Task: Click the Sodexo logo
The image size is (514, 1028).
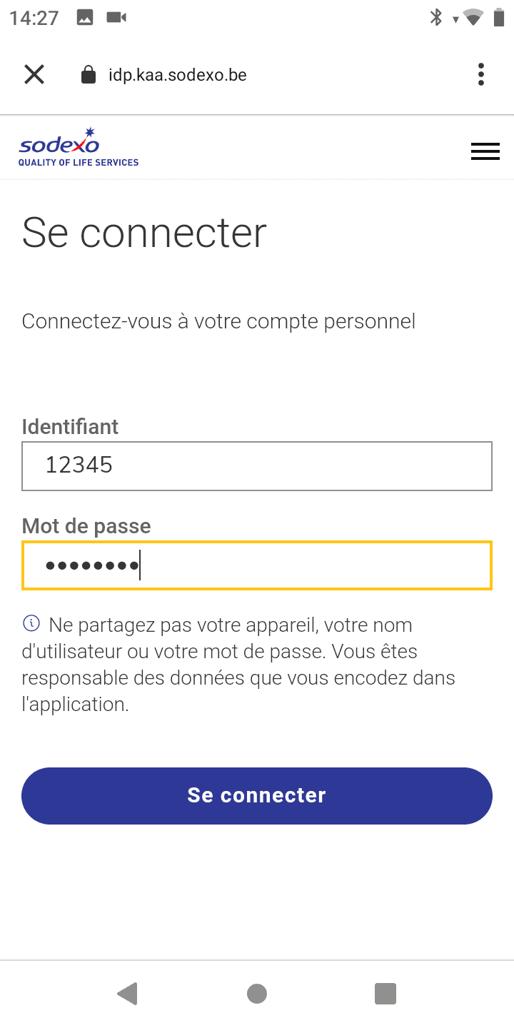Action: (79, 147)
